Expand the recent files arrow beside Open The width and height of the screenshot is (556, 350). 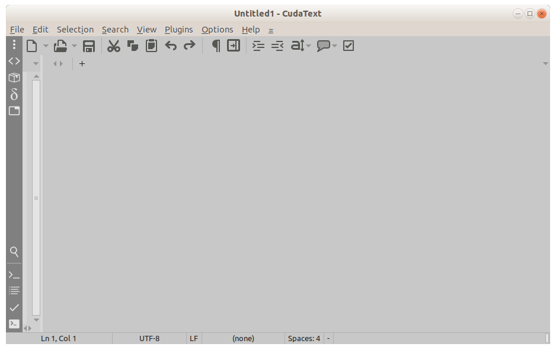pos(74,46)
